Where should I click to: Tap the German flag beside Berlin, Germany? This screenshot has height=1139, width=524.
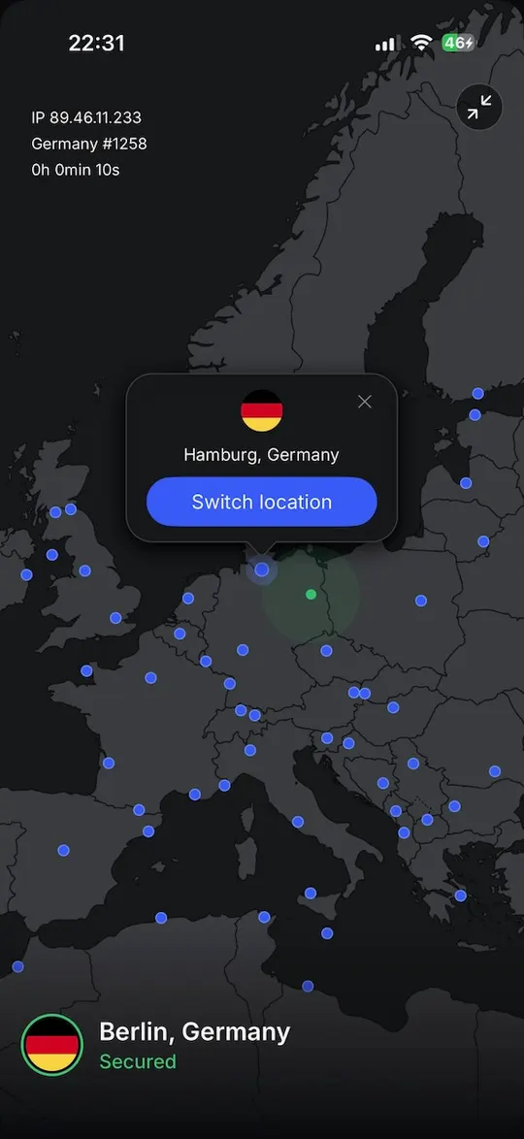[51, 1045]
